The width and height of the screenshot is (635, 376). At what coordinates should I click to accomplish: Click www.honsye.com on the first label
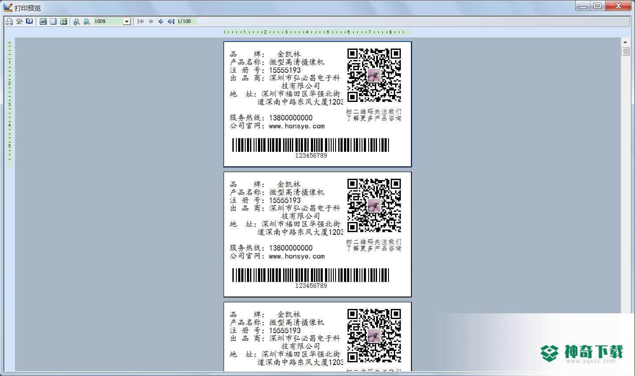click(x=297, y=126)
